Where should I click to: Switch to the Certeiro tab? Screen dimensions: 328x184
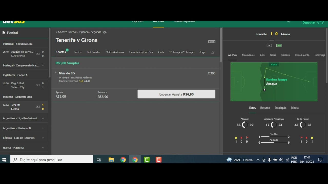(285, 55)
